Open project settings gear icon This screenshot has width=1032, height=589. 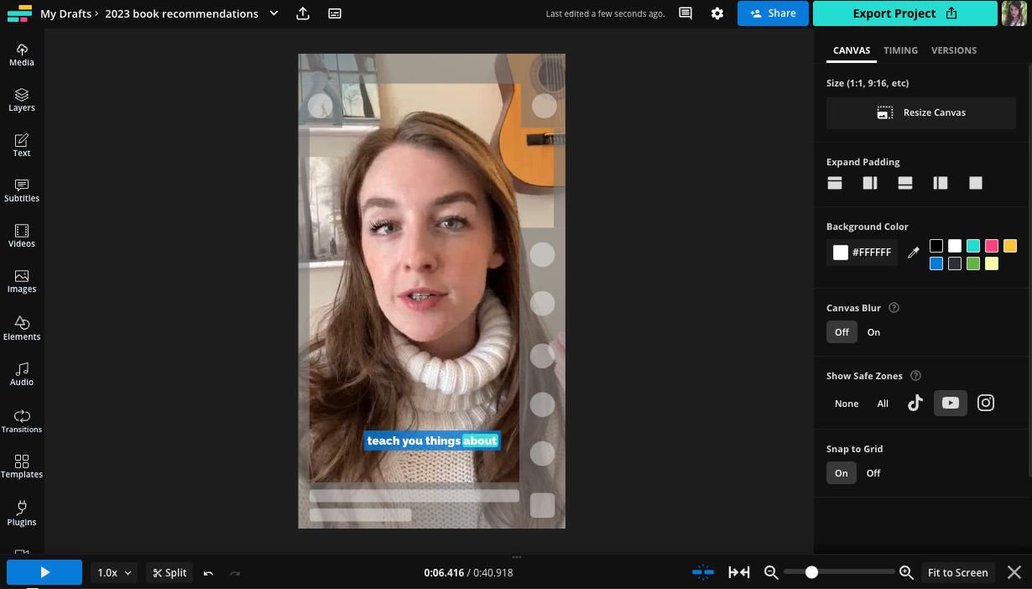click(x=717, y=13)
